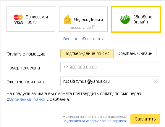Click the Yandex wallet icon
Viewport: 165px width, 127px height.
coord(67,19)
